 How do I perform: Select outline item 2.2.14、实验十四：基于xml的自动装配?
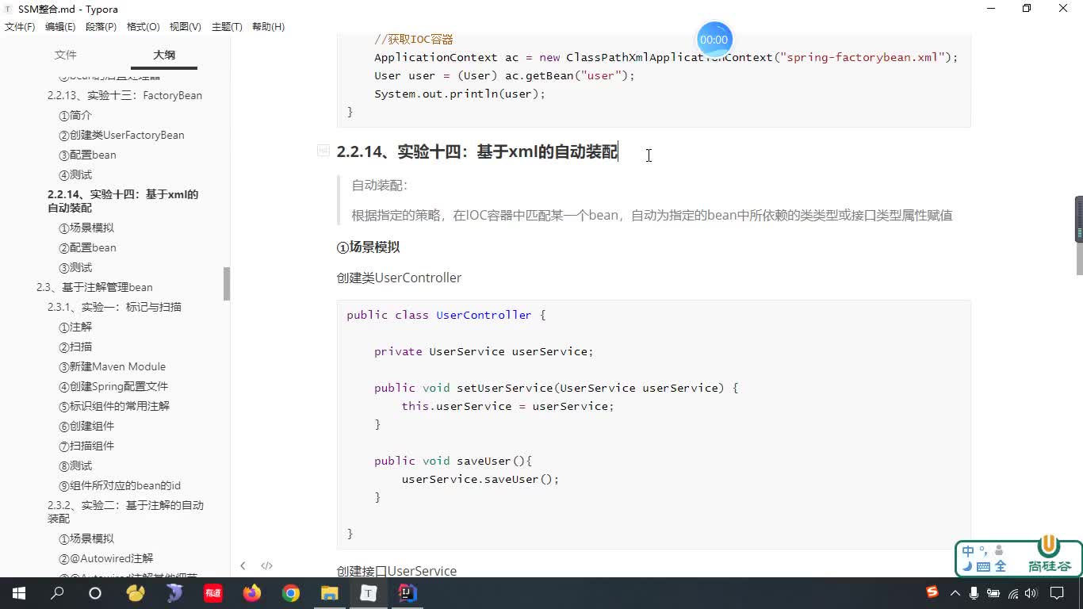pyautogui.click(x=123, y=201)
